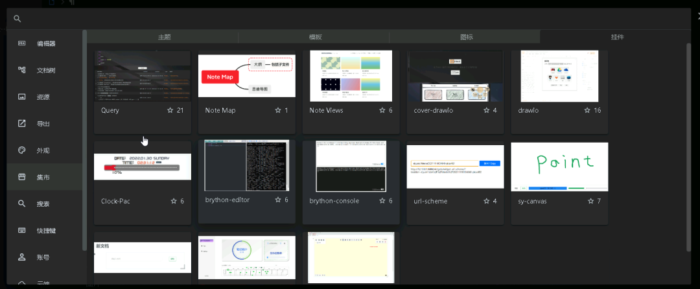Open the Note Views widget thumbnail

tap(351, 76)
